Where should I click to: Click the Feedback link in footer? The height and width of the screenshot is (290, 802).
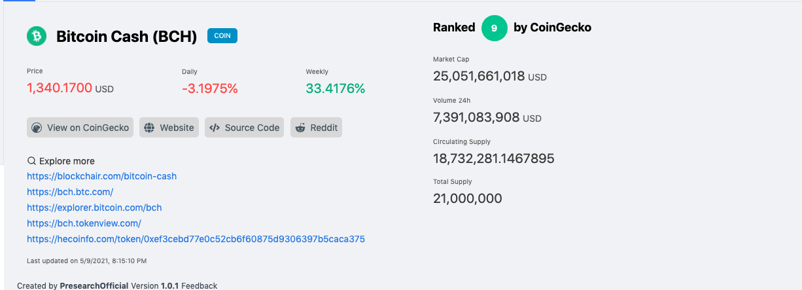(x=199, y=285)
